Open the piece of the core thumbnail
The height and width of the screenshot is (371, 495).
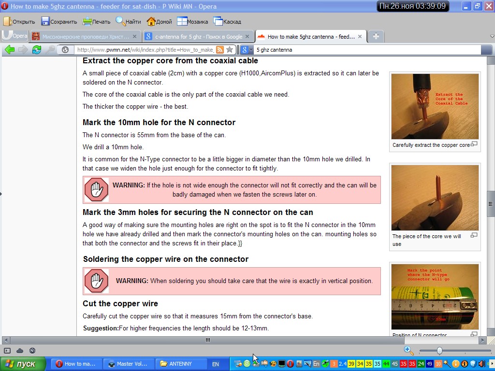pos(435,198)
